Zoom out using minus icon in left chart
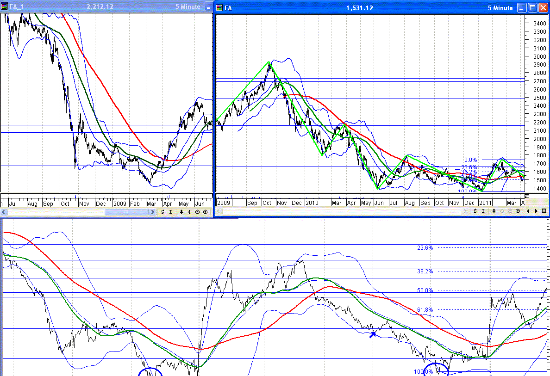 (x=197, y=212)
